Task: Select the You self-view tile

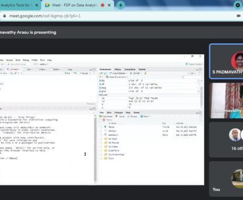Action: (x=226, y=179)
